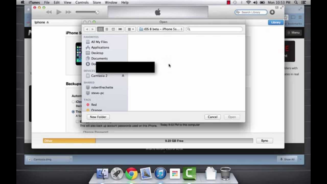The height and width of the screenshot is (184, 327).
Task: Open the volume menu bar icon
Action: 255,3
